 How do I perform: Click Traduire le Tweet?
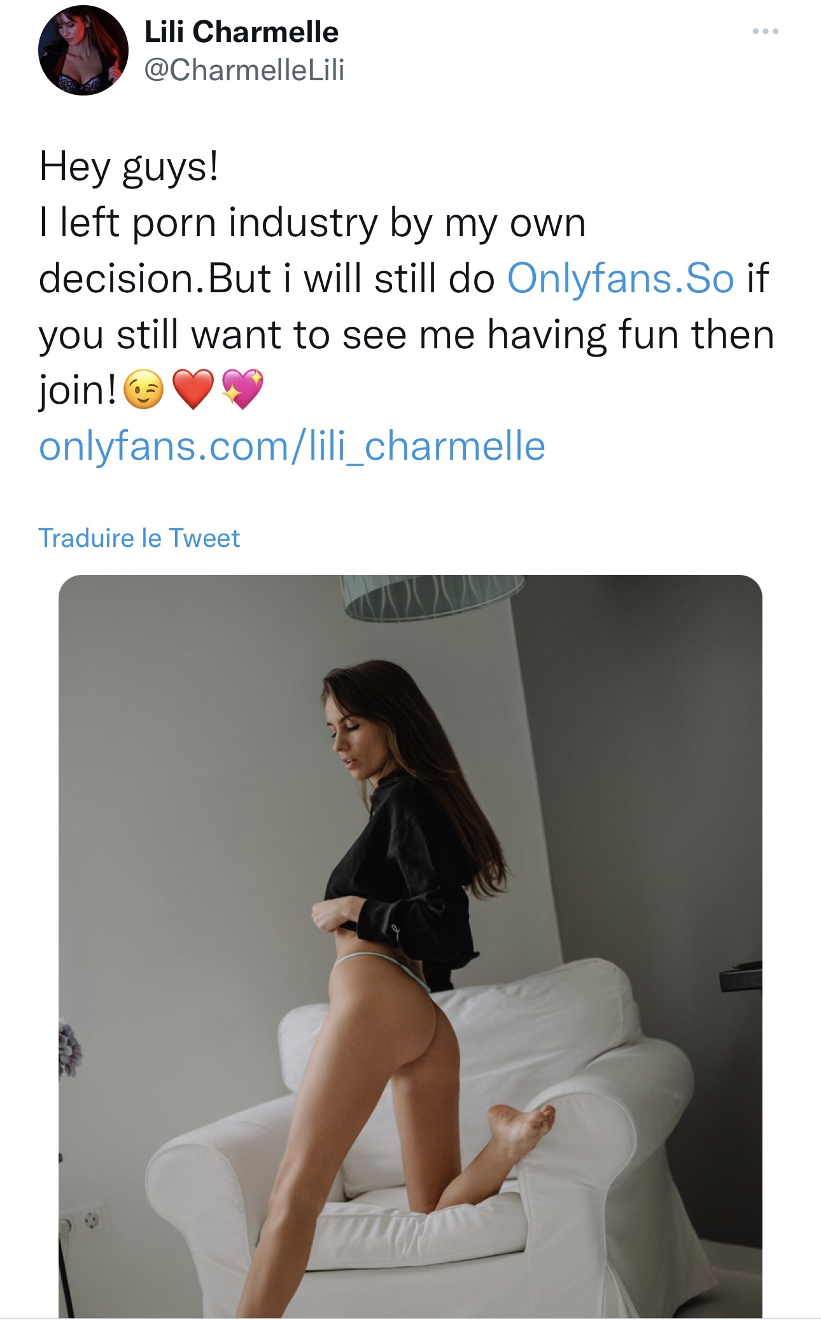(x=139, y=538)
